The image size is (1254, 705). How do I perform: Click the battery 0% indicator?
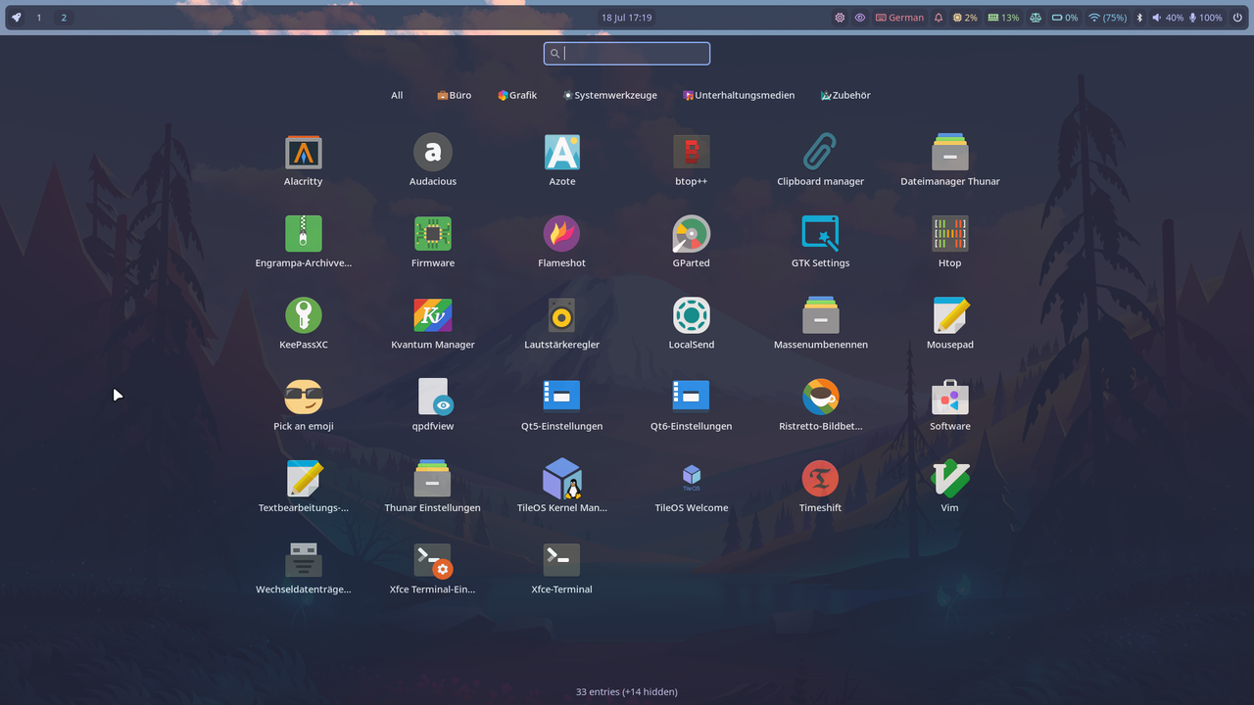point(1065,18)
